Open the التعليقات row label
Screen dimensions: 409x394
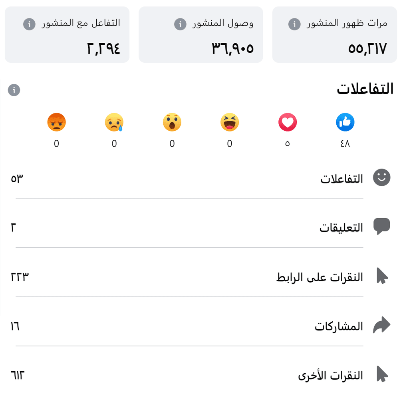(341, 228)
